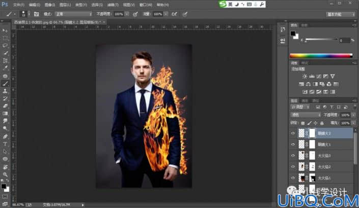Select the Eraser tool
Screen dimensions: 359x208
5,106
